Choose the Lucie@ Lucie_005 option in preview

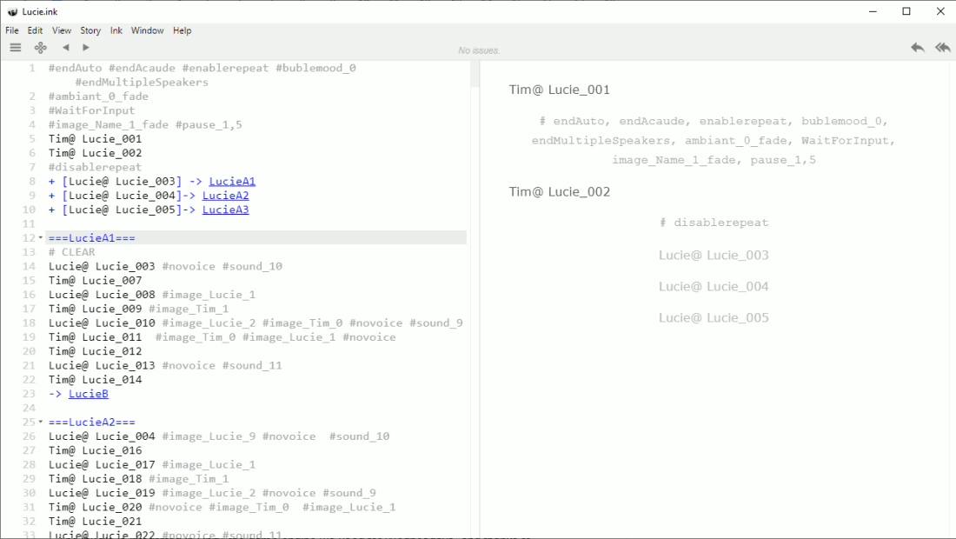pyautogui.click(x=714, y=318)
